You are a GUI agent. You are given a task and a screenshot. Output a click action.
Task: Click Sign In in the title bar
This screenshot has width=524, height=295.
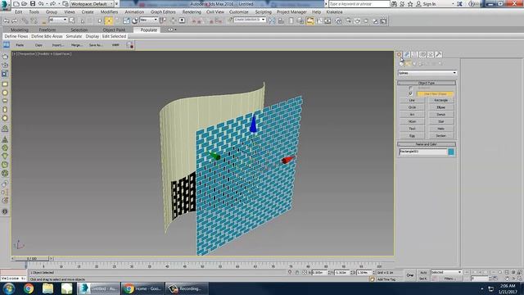click(x=429, y=4)
